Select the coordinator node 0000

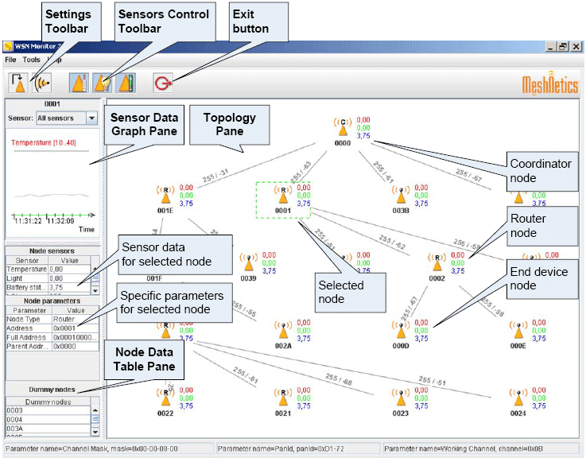coord(343,127)
